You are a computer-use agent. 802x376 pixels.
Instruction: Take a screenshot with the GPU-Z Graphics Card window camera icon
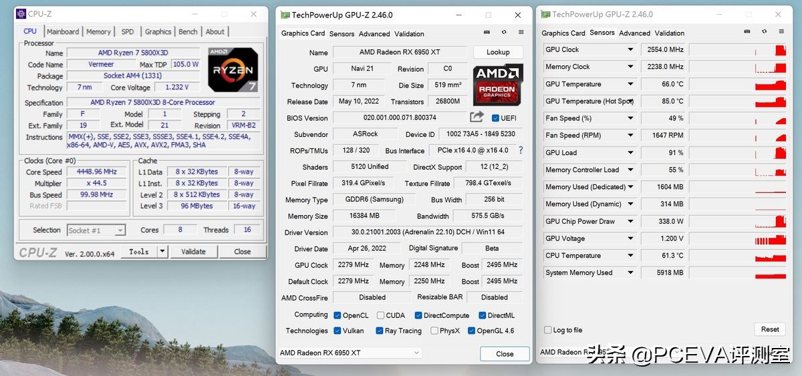tap(486, 32)
